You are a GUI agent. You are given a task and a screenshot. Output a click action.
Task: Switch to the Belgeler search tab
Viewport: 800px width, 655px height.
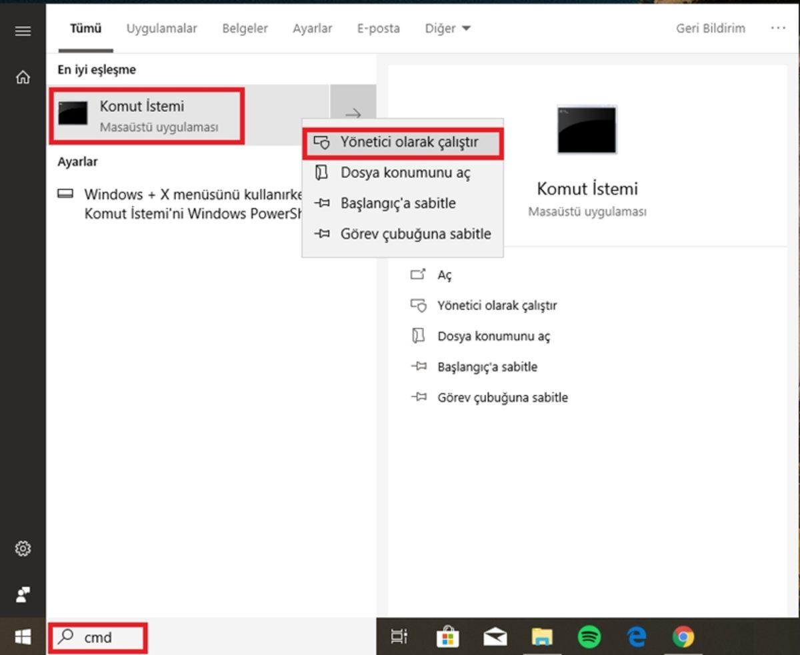[244, 28]
